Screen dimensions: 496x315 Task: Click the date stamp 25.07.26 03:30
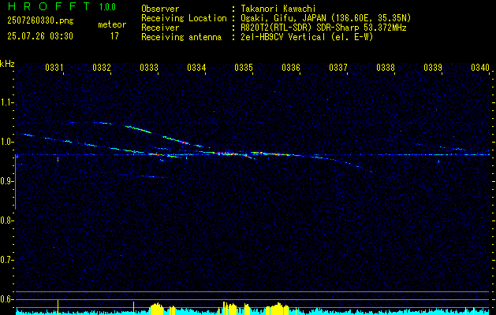coord(40,36)
